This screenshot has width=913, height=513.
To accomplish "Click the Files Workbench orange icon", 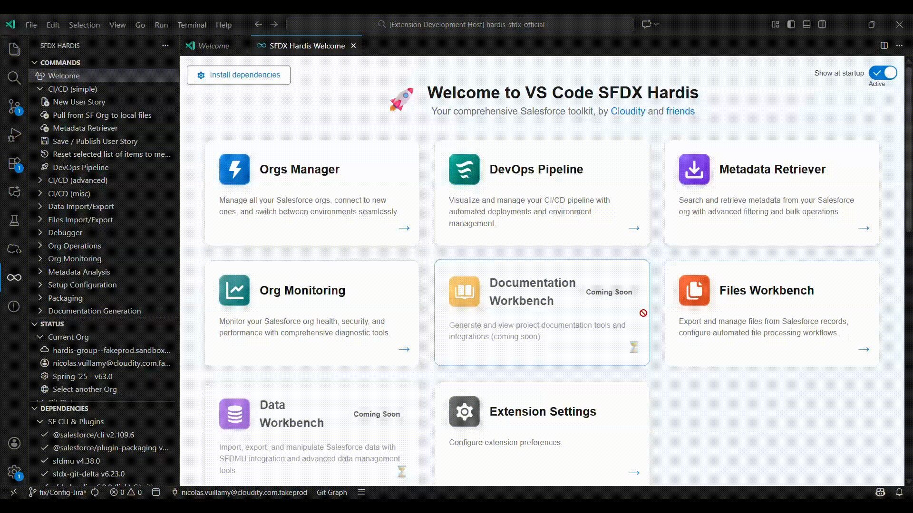I will [x=694, y=290].
